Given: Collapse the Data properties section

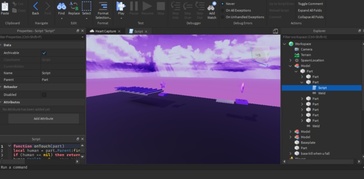Looking at the screenshot, I should point(1,45).
